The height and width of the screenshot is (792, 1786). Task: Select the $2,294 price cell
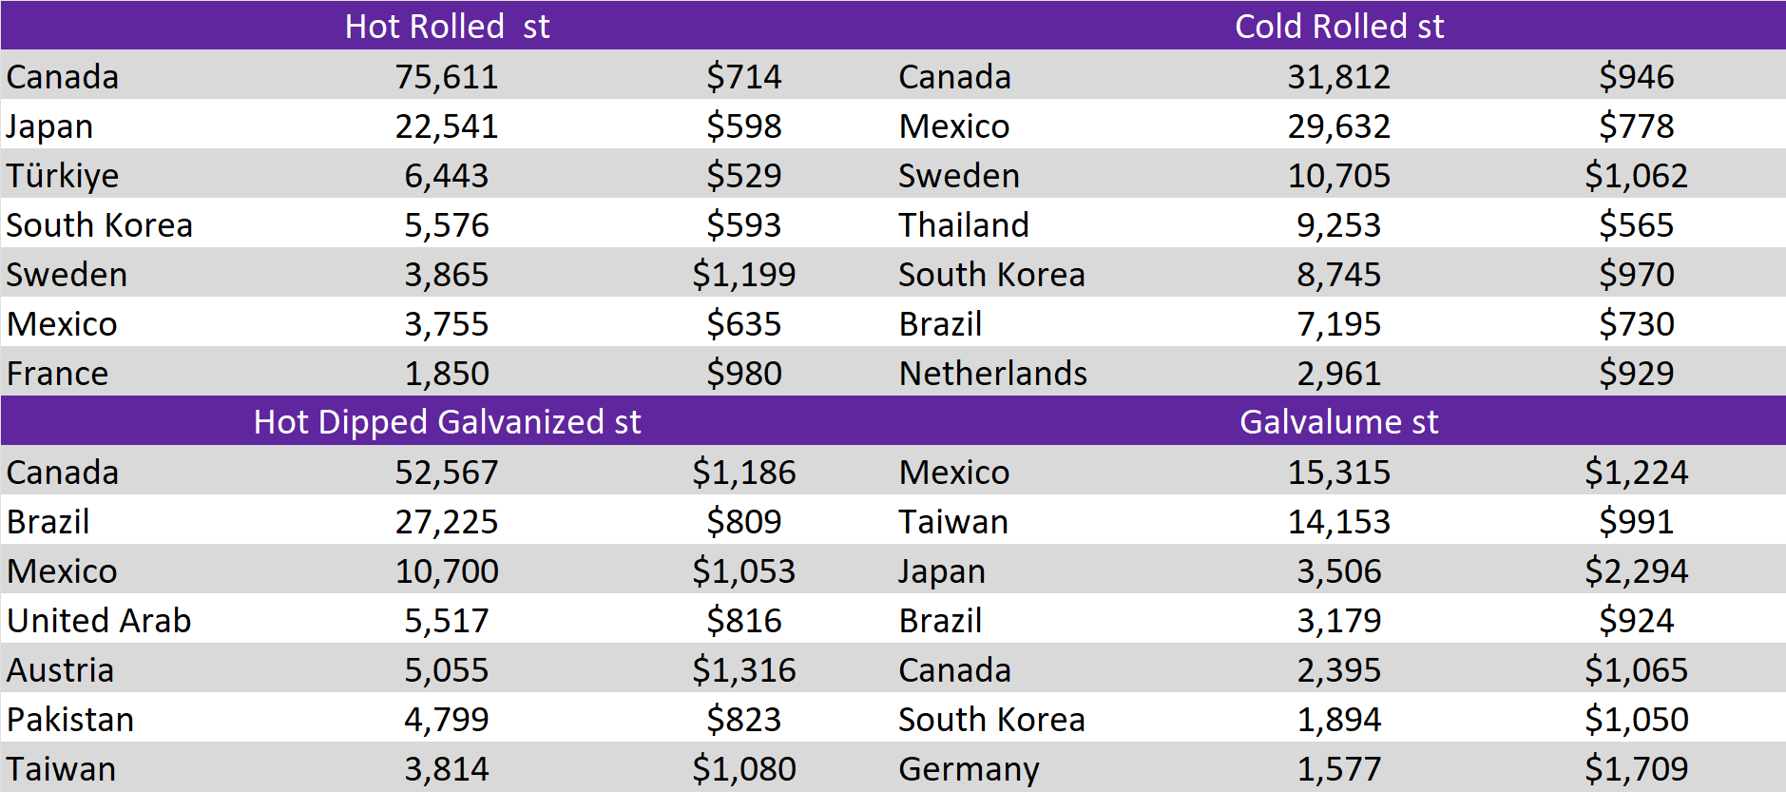point(1636,571)
